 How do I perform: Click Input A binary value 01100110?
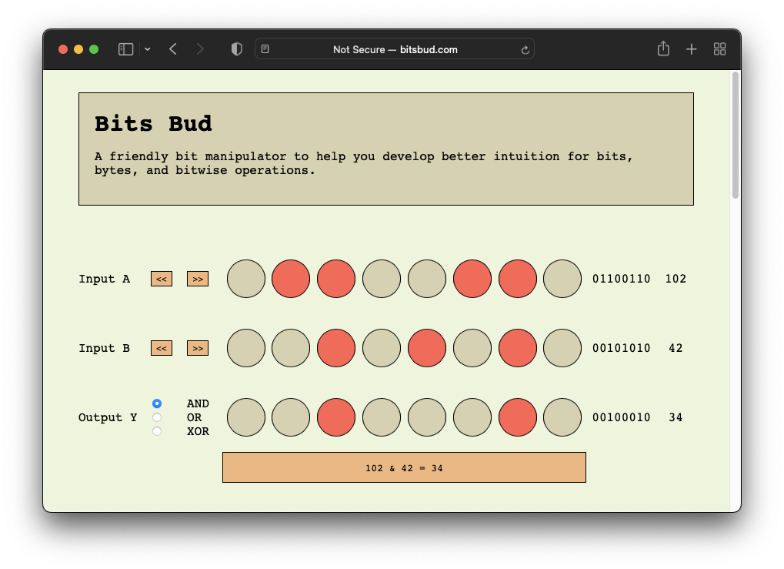(622, 279)
